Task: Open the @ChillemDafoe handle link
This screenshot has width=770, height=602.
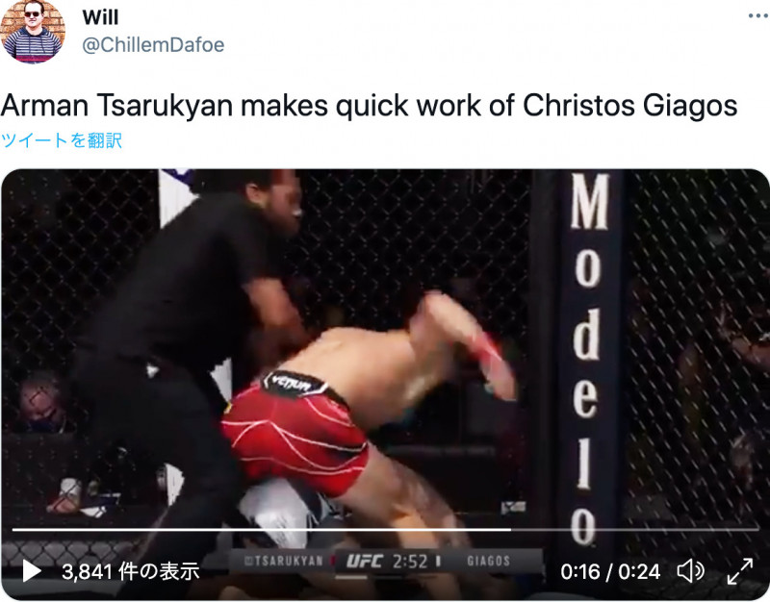Action: pyautogui.click(x=153, y=45)
